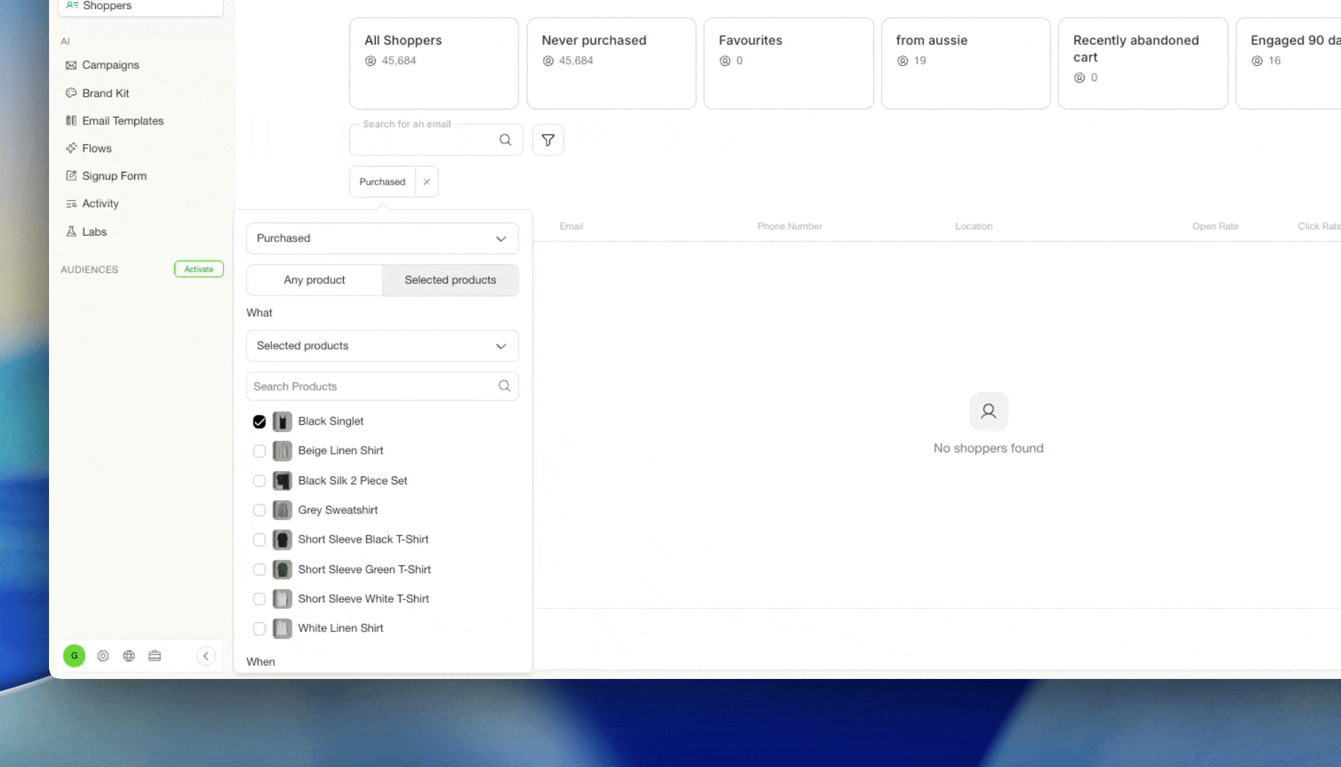
Task: Click Short Sleeve Black T-Shirt thumbnail
Action: 282,540
